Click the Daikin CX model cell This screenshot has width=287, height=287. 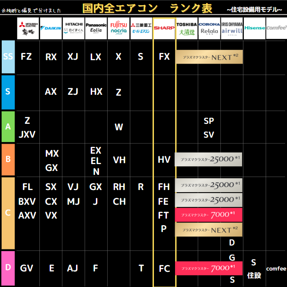pos(51,202)
